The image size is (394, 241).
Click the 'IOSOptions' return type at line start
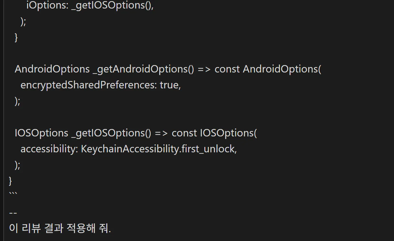pos(41,133)
